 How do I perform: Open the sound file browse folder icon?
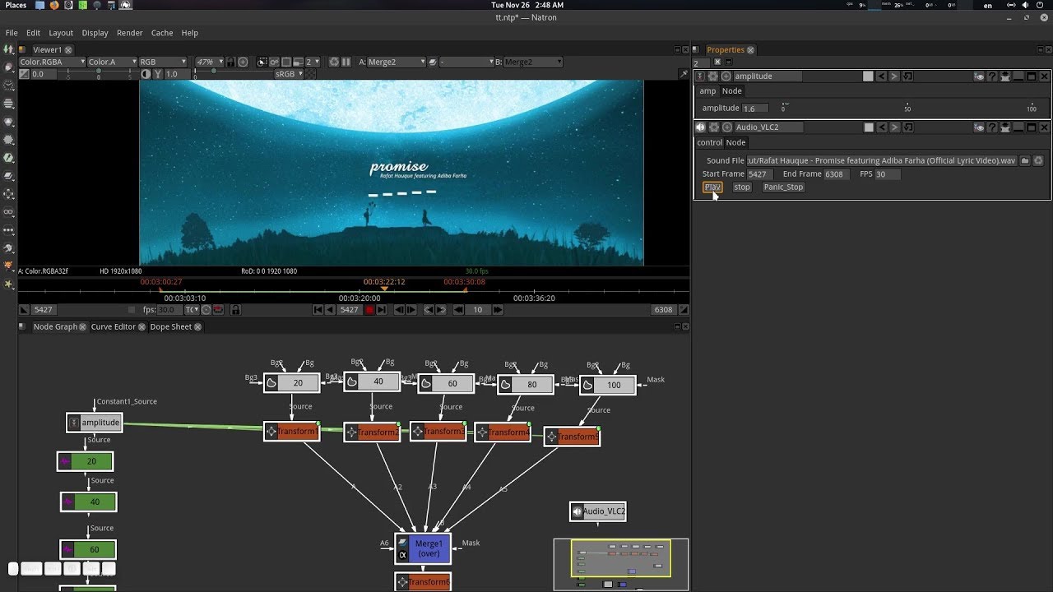point(1025,160)
